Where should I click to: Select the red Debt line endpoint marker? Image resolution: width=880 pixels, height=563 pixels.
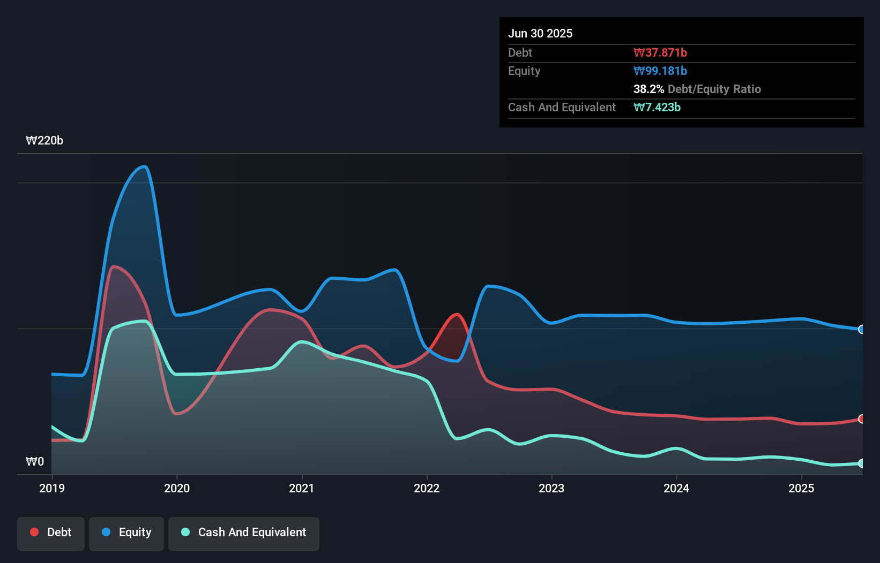860,420
